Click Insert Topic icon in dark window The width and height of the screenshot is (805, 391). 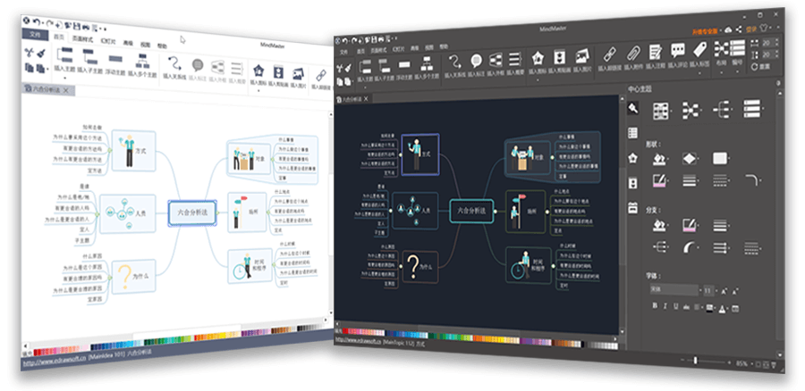tap(365, 65)
